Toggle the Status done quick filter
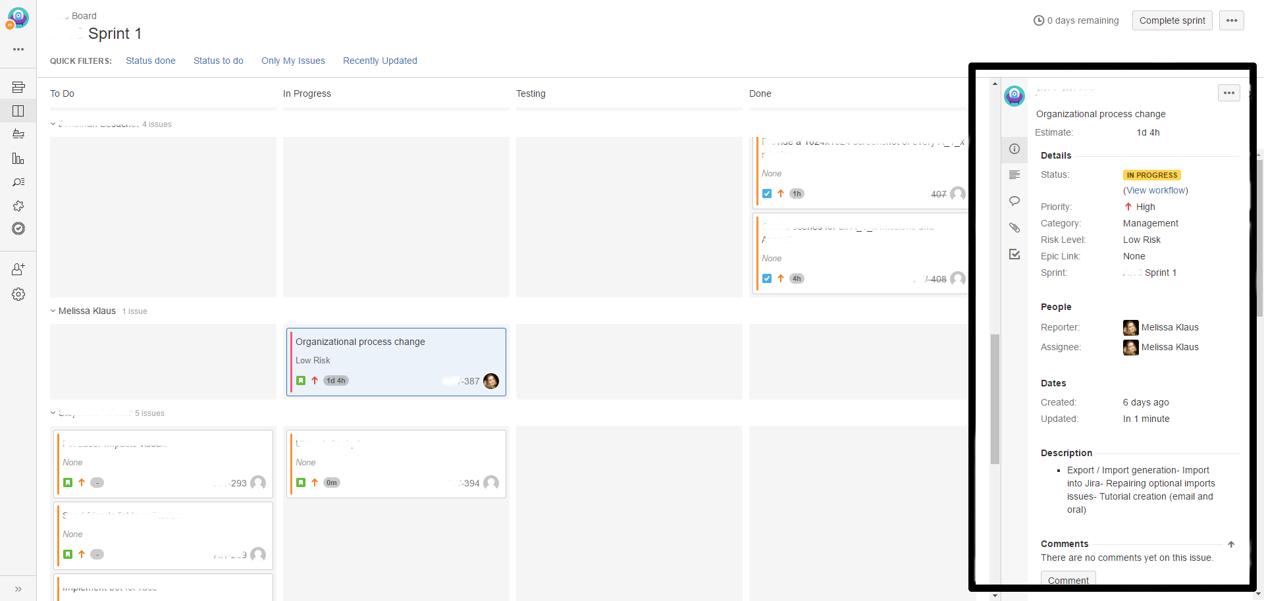The image size is (1264, 601). [151, 61]
